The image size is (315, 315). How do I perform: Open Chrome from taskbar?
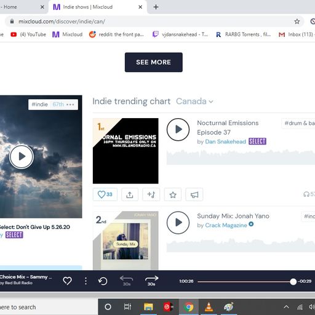189,307
